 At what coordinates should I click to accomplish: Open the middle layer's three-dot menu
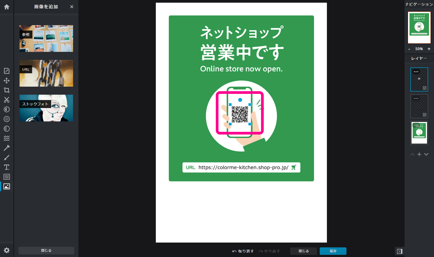pyautogui.click(x=416, y=98)
